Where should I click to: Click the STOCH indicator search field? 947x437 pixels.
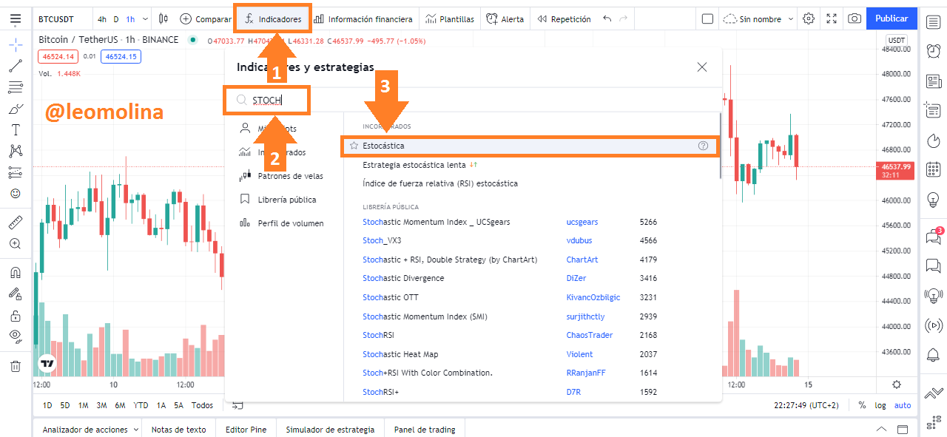coord(267,100)
